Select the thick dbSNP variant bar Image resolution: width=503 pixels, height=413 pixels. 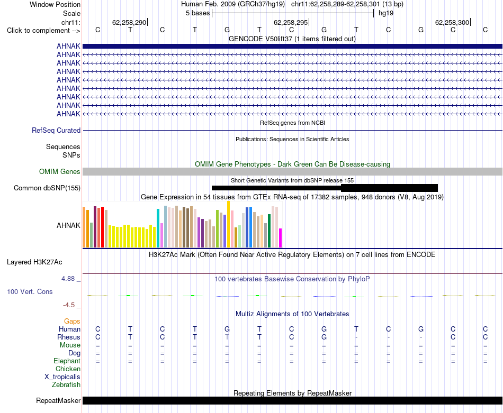pos(390,188)
